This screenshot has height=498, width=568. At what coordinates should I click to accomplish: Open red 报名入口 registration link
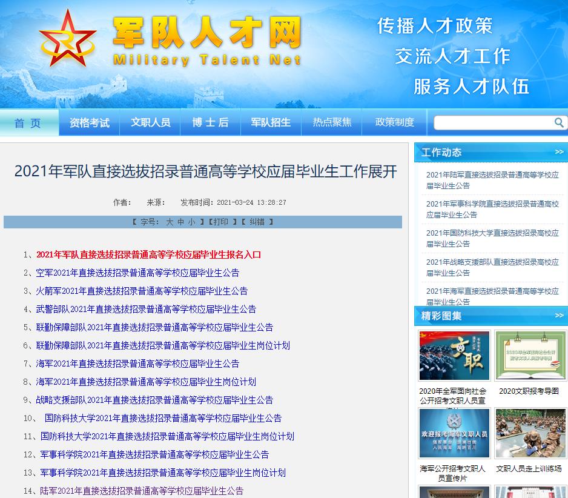click(x=148, y=254)
